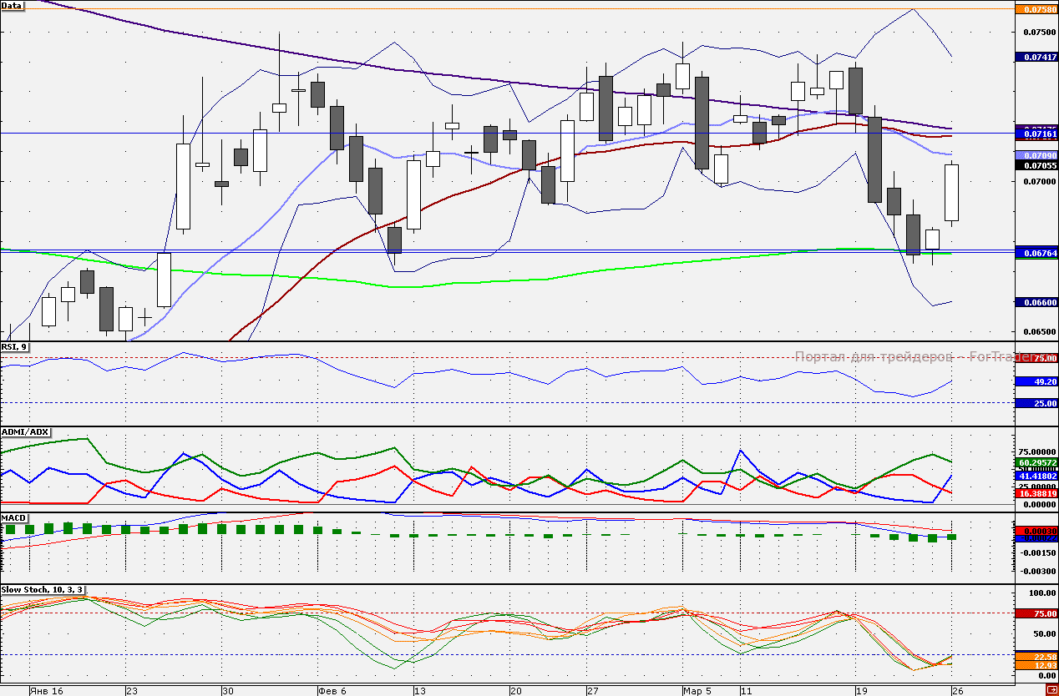Select the MACD indicator label
The width and height of the screenshot is (1059, 696).
pyautogui.click(x=15, y=518)
